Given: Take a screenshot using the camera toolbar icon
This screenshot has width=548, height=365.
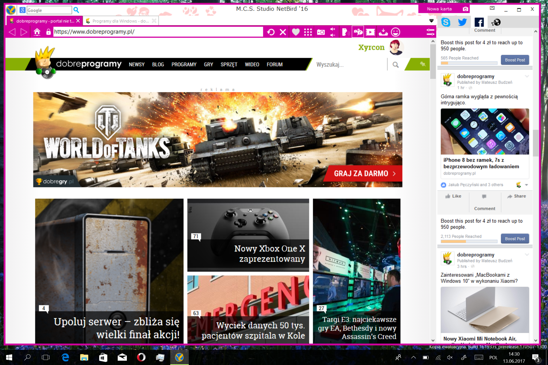Looking at the screenshot, I should click(x=321, y=32).
